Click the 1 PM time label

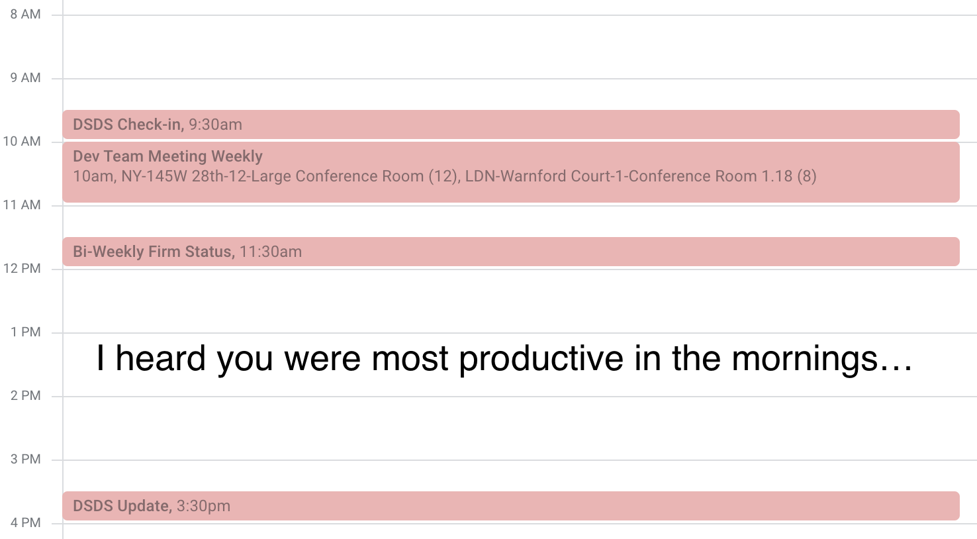click(x=25, y=332)
